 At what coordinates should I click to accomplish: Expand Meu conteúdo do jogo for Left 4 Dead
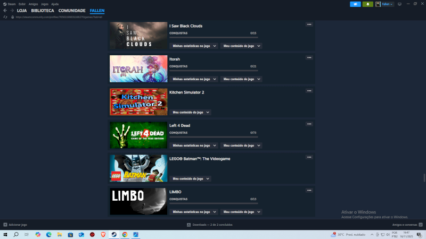(241, 146)
